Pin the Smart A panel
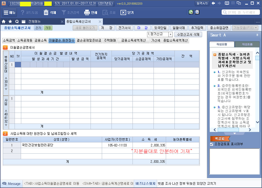 (257, 35)
